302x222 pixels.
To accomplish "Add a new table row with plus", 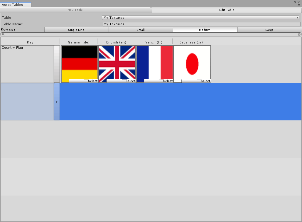I will 56,102.
